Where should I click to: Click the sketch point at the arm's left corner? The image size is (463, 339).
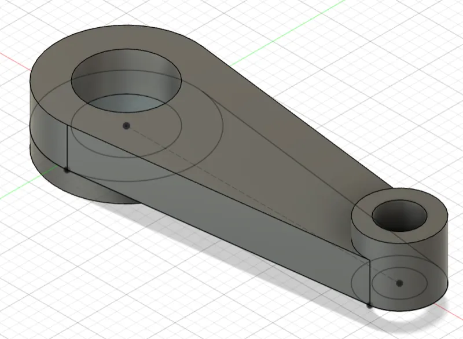click(x=67, y=170)
